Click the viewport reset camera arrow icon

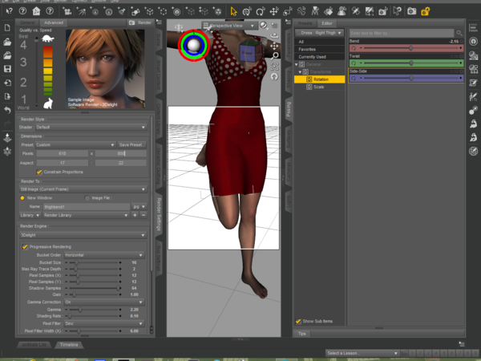tap(274, 76)
